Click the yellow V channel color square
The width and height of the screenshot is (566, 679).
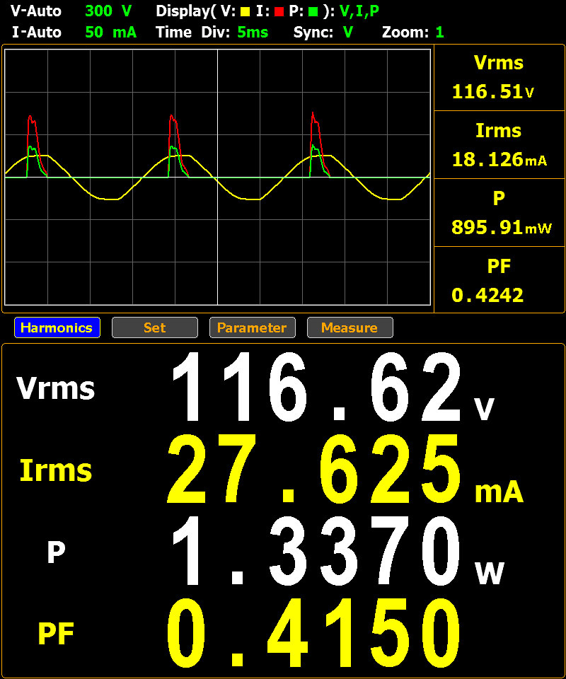coord(245,12)
